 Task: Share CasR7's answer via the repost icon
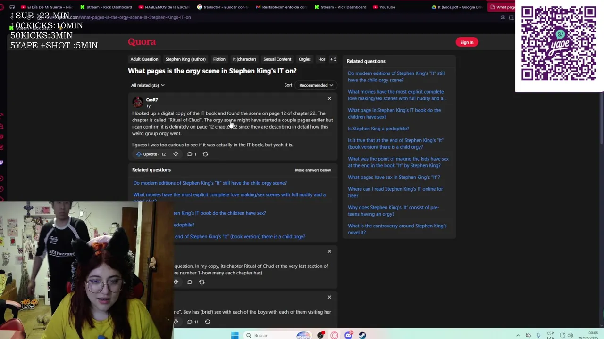[x=205, y=154]
